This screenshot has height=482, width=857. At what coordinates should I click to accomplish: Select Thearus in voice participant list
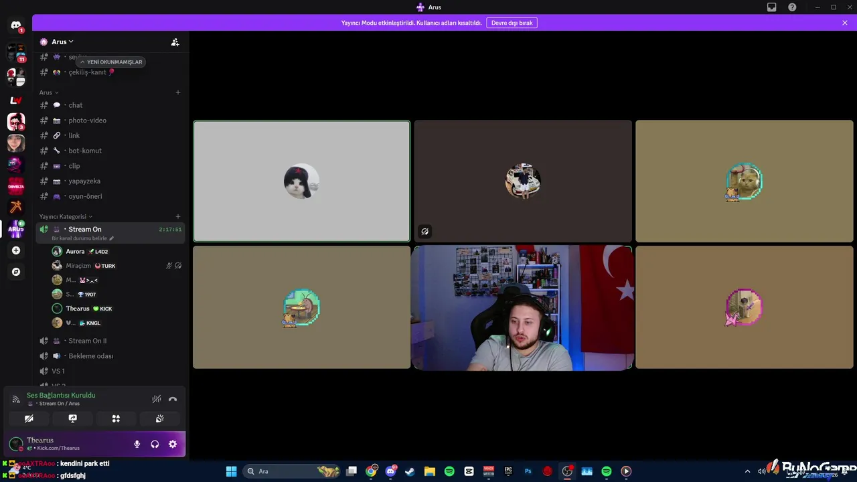pyautogui.click(x=116, y=309)
